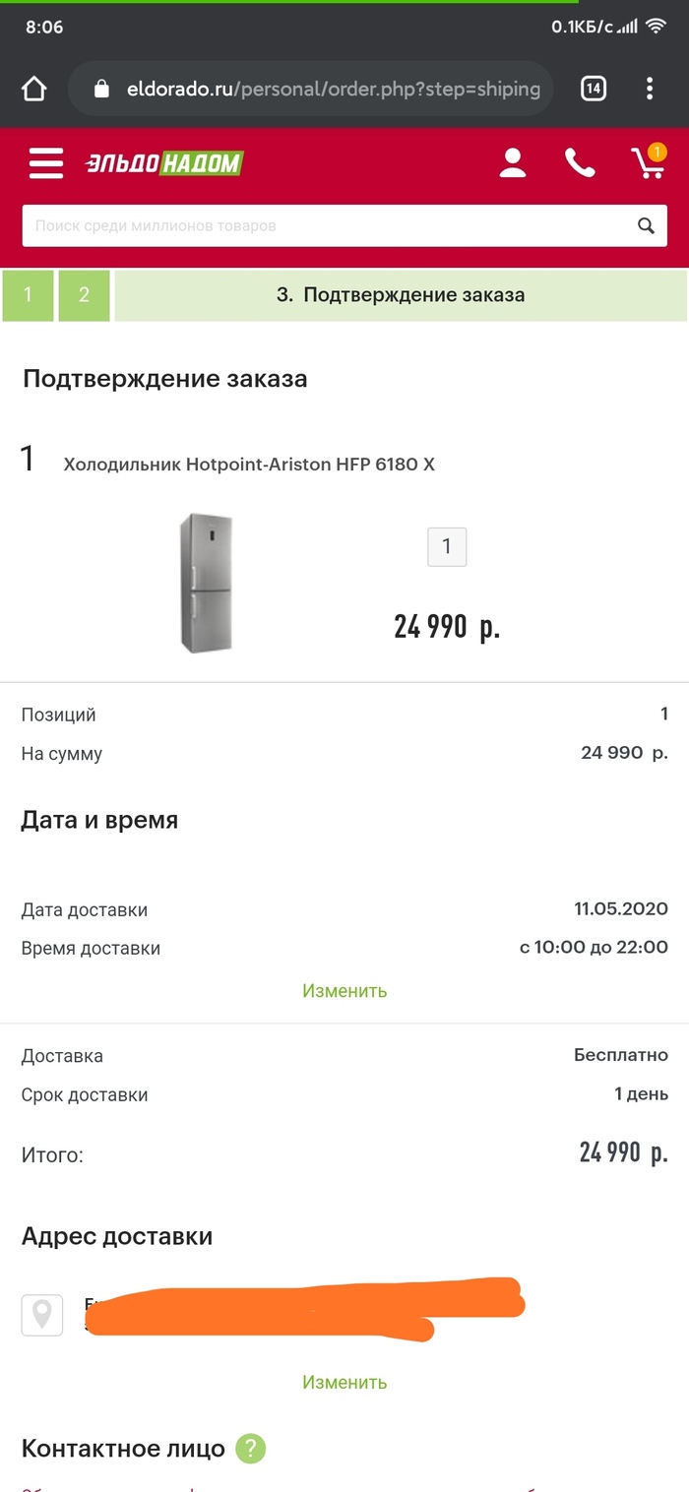Screen dimensions: 689x1492
Task: Open the browser tabs counter
Action: tap(593, 90)
